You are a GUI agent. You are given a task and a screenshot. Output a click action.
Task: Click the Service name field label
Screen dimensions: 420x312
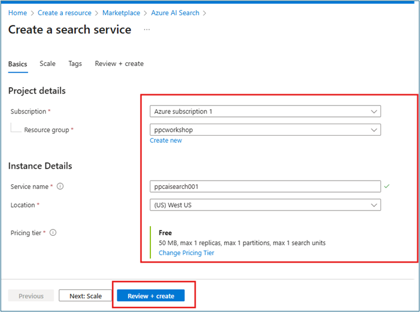[x=29, y=187]
